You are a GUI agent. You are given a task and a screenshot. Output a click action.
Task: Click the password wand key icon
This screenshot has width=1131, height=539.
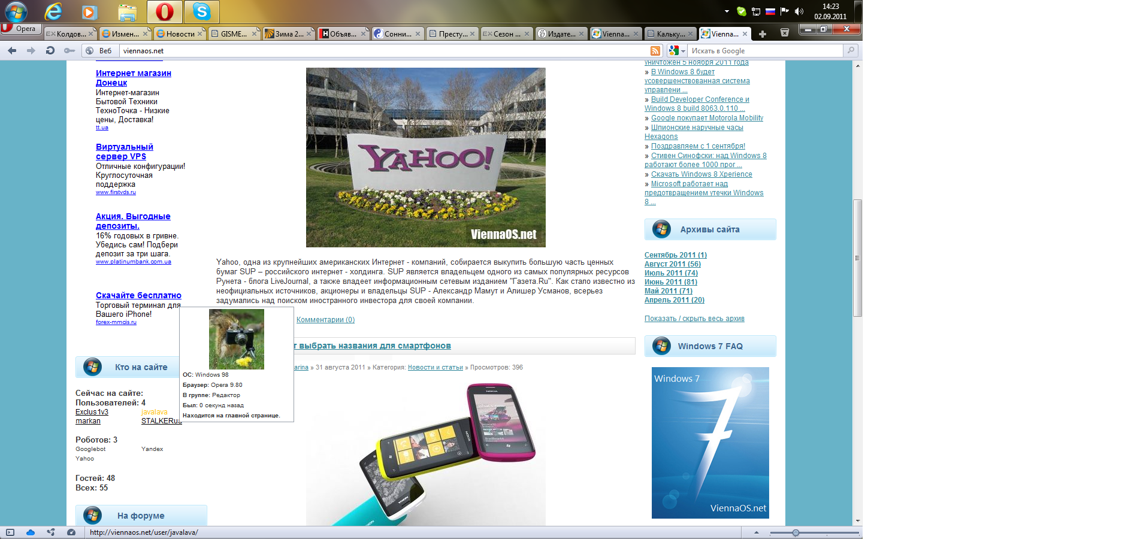[x=69, y=51]
